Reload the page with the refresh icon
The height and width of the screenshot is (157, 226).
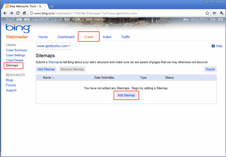18,13
